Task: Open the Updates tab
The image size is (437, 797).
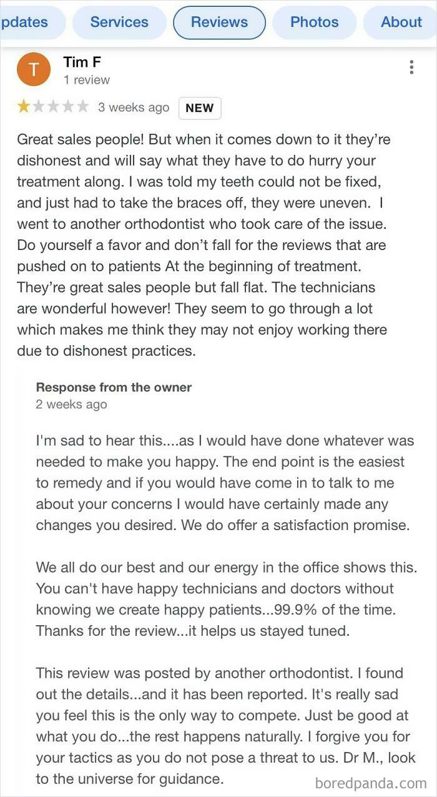Action: click(x=24, y=22)
